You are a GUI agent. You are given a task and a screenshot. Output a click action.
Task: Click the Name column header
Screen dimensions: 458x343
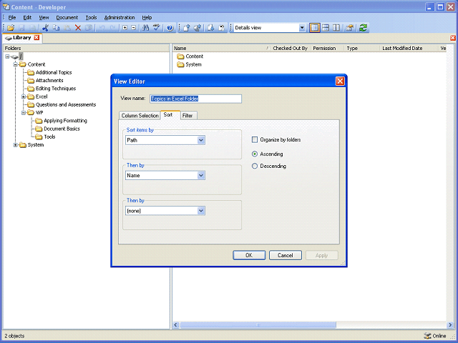coord(221,48)
